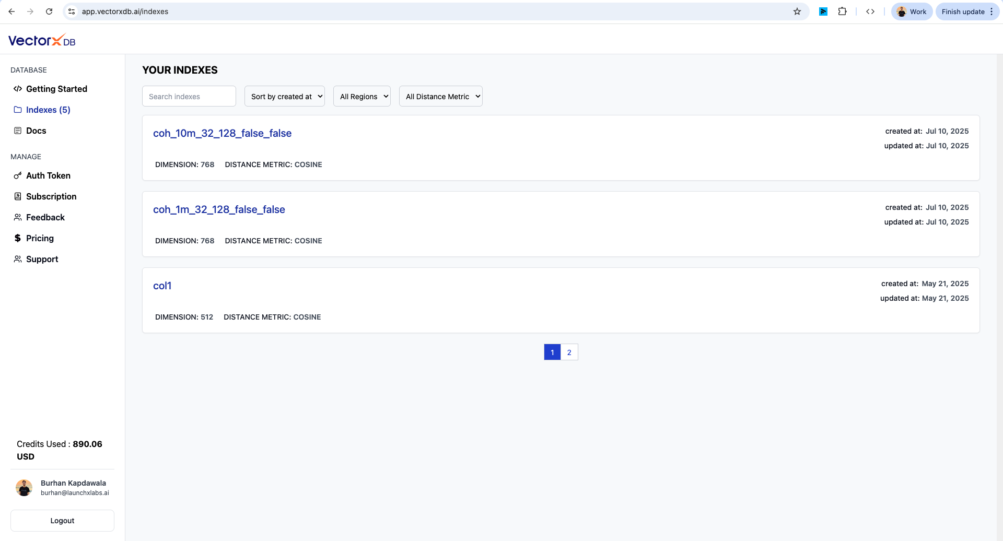Click DIMENSION: 512 on the col1 card
The height and width of the screenshot is (541, 1003).
click(184, 317)
